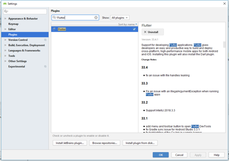Expand the Languages & Frameworks node

[5, 50]
